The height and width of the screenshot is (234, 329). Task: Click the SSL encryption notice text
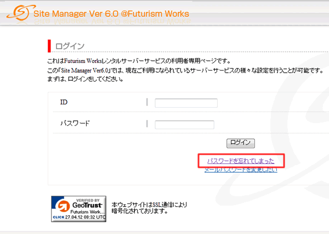[x=149, y=207]
